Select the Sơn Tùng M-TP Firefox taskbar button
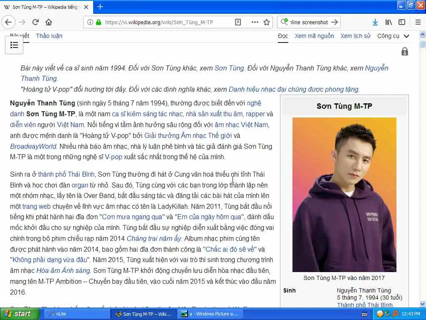The height and width of the screenshot is (320, 426). [x=144, y=314]
